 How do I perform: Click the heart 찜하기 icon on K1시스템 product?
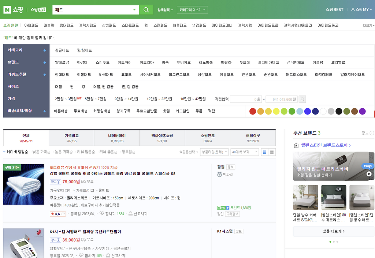[x=81, y=255]
